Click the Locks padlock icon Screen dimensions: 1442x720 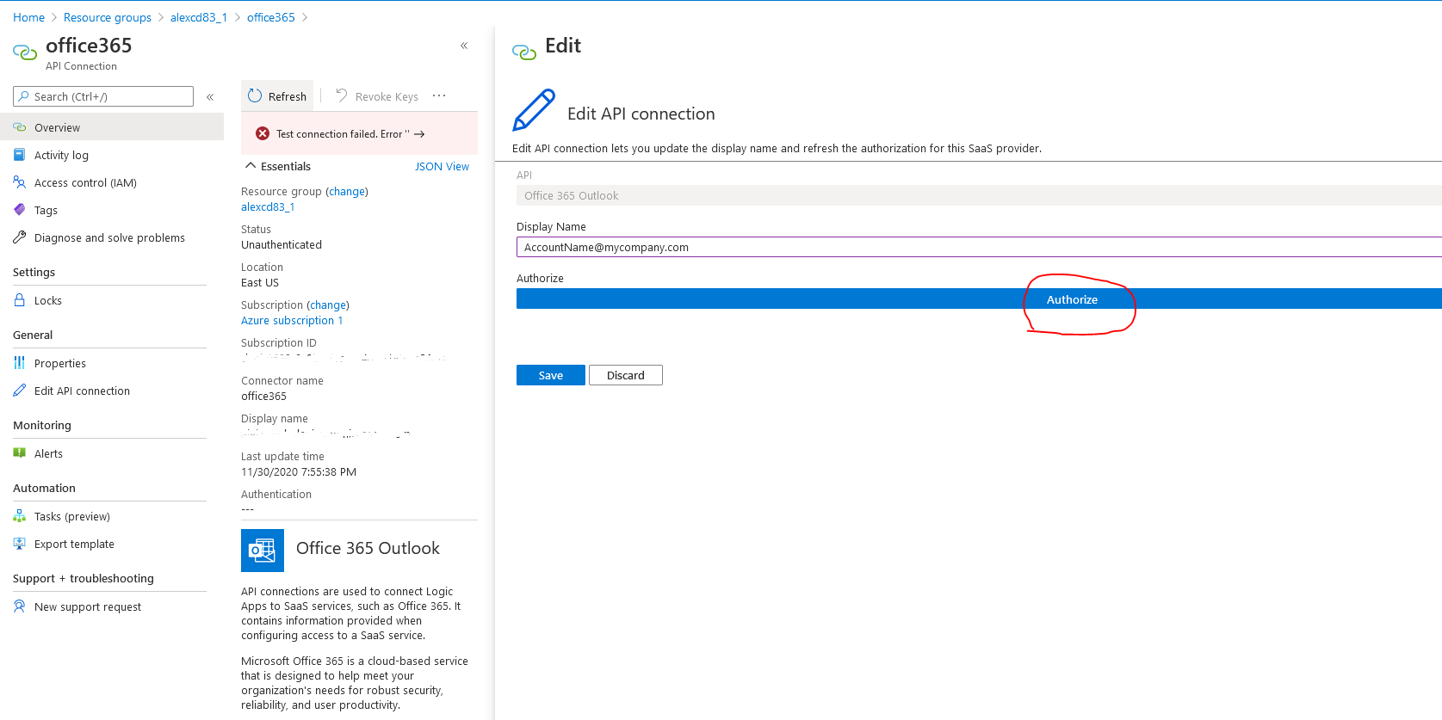(x=19, y=300)
